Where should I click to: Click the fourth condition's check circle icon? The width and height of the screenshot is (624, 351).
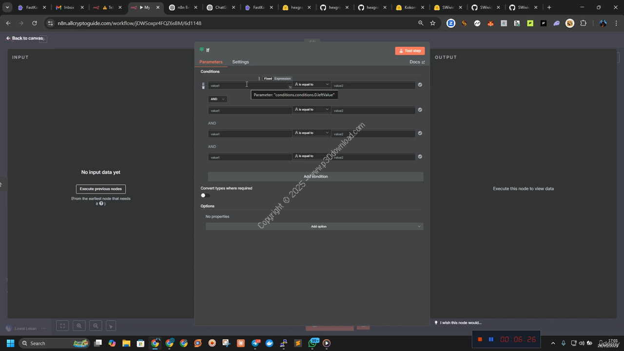[420, 156]
